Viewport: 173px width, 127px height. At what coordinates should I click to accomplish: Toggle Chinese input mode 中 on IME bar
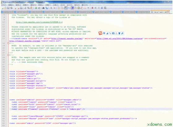pos(104,33)
